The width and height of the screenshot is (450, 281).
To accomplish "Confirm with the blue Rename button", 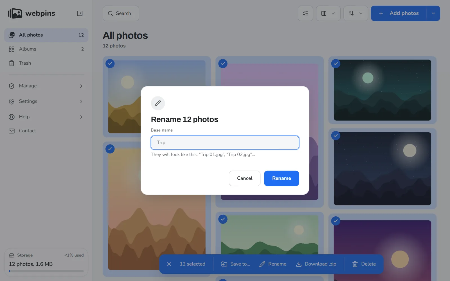I will (282, 178).
